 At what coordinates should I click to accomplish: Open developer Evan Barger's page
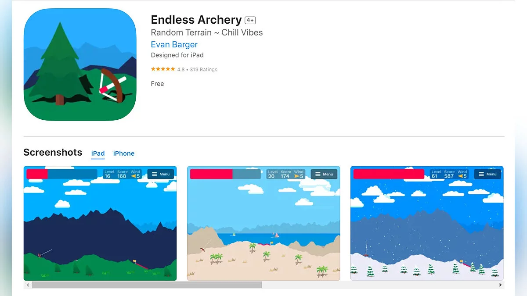pyautogui.click(x=174, y=45)
